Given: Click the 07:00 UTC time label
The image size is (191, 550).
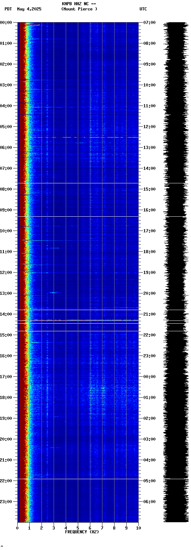Looking at the screenshot, I should click(x=149, y=23).
